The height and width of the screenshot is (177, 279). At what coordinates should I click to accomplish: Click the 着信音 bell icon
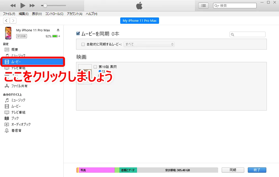pos(7,130)
